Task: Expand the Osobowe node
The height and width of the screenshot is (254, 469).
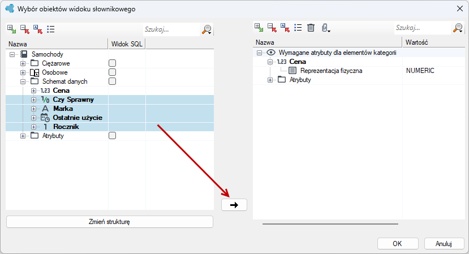Action: pos(23,72)
